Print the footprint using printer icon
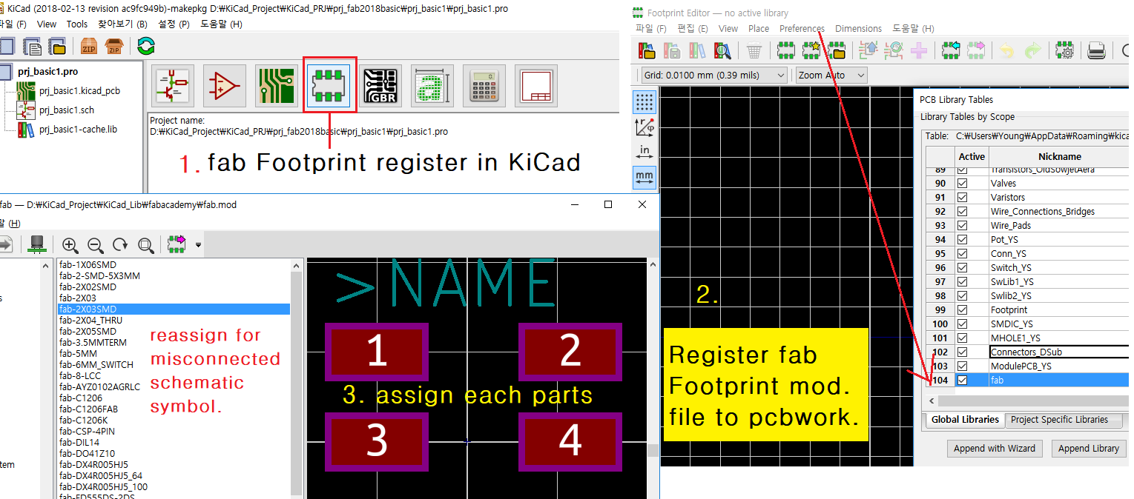Image resolution: width=1134 pixels, height=499 pixels. (1097, 50)
